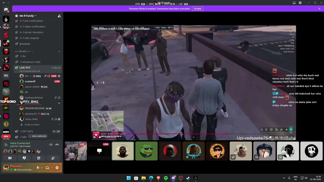Open headphone output options arrow
The height and width of the screenshot is (182, 324).
pyautogui.click(x=52, y=168)
